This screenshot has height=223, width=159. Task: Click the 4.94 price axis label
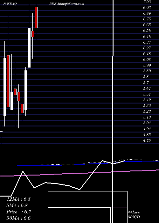tap(147, 129)
